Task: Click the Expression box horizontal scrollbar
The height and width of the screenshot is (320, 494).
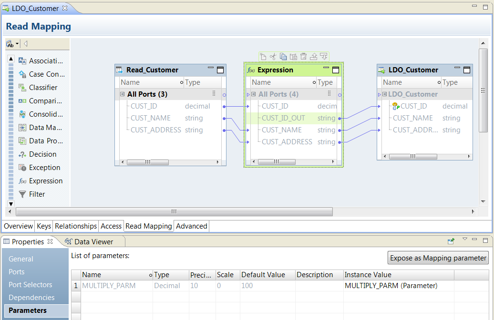Action: tap(276, 162)
